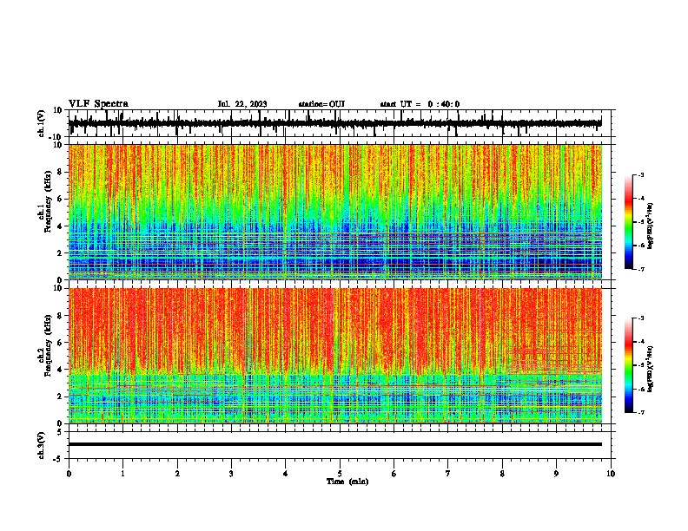Click the time-axis tick label '10'
Screen dimensions: 688x531
[611, 474]
